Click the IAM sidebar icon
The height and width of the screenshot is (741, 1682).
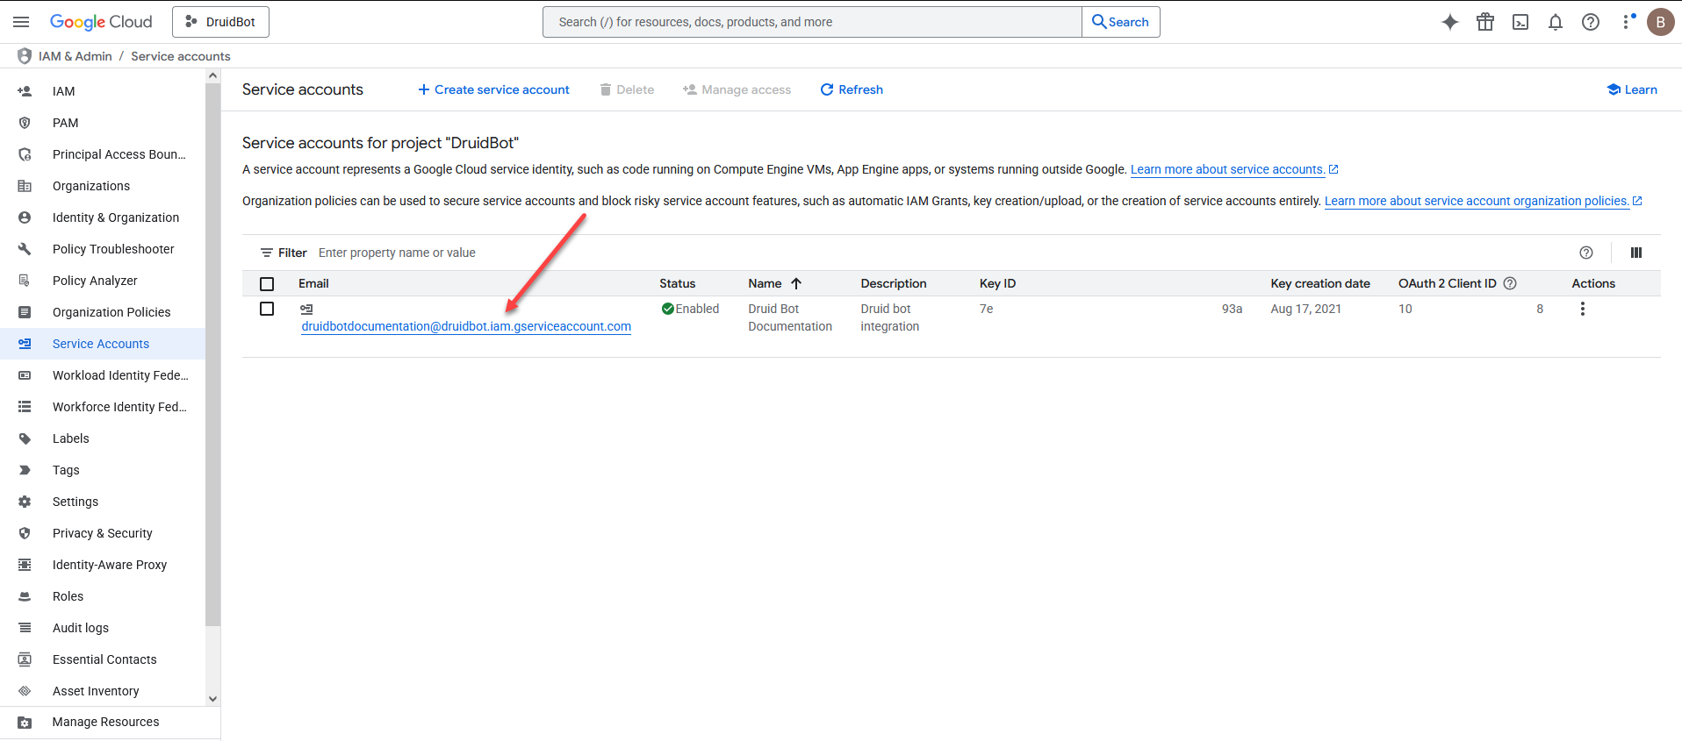tap(25, 91)
